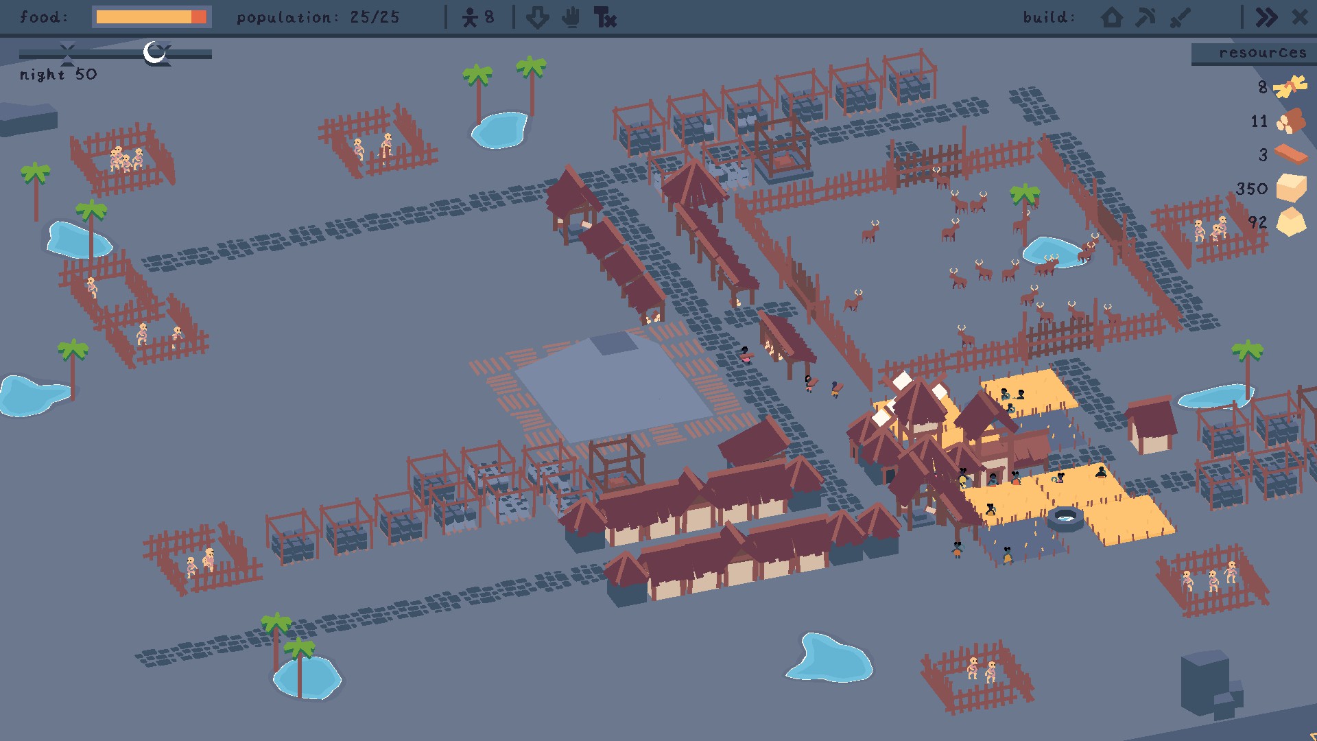Select the down arrow tool in toolbar
Screen dimensions: 1317x741
(x=537, y=17)
